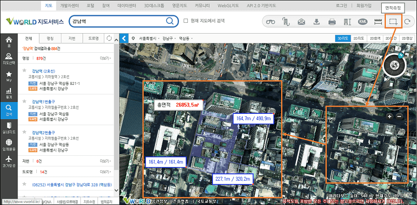The image size is (417, 205).
Task: Select the 전체 results tab
Action: pos(29,38)
